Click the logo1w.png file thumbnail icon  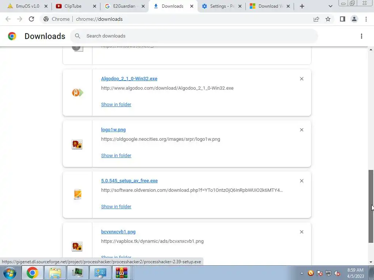77,144
